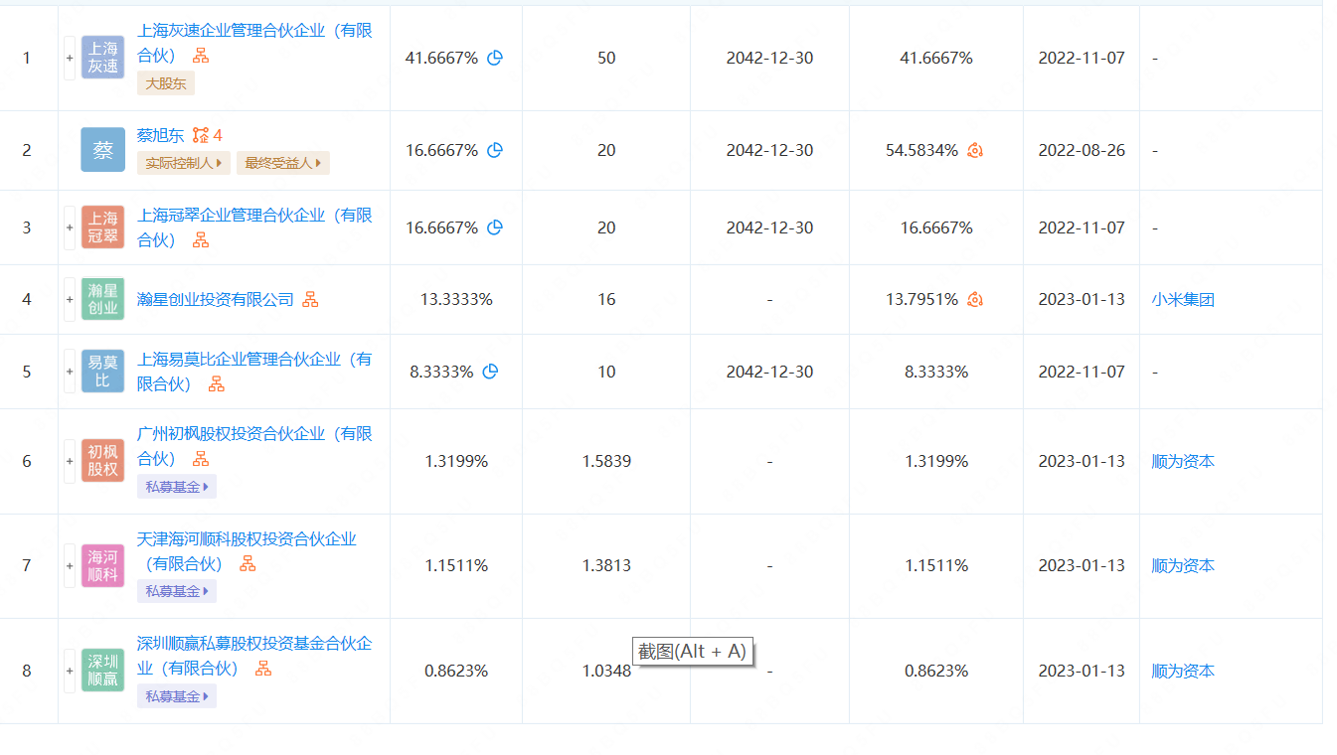Click equity chain icon beside 54.5834%
The image size is (1337, 755).
click(x=975, y=150)
